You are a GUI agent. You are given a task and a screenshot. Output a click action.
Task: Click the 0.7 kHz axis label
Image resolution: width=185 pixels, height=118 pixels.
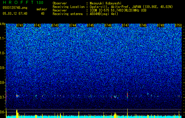click(x=3, y=97)
